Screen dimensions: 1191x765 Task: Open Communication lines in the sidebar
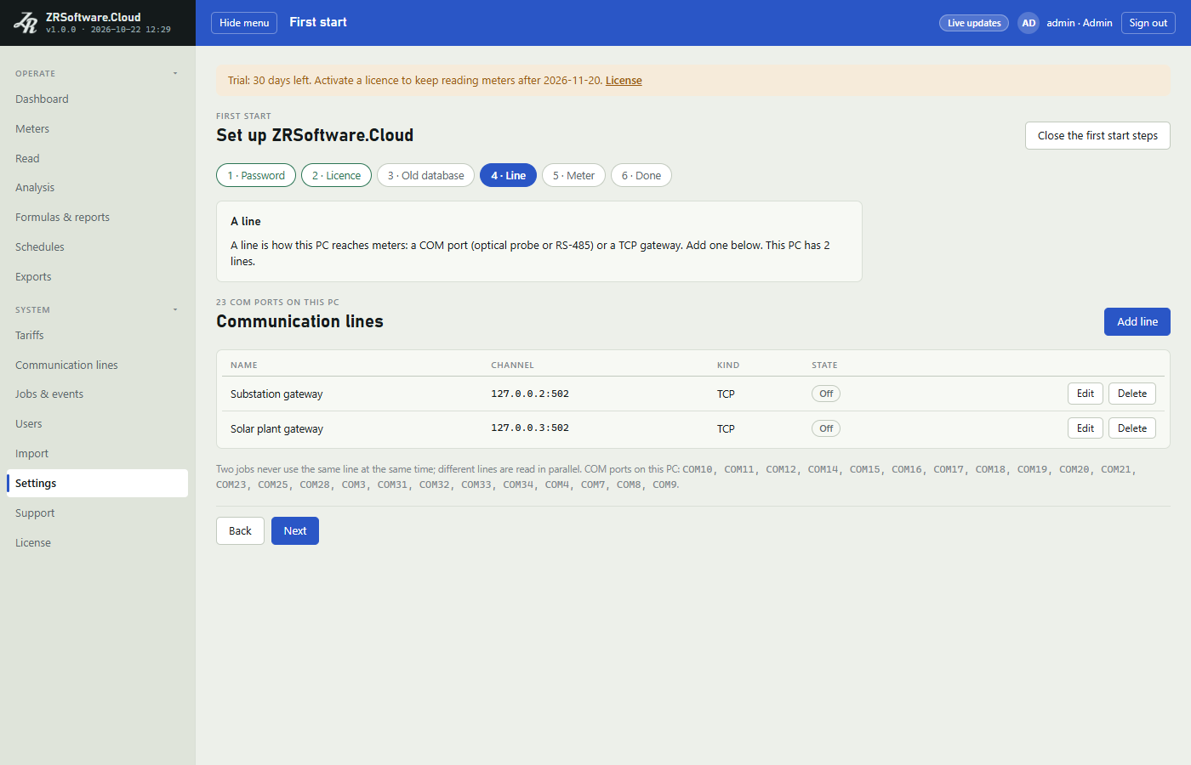tap(97, 365)
